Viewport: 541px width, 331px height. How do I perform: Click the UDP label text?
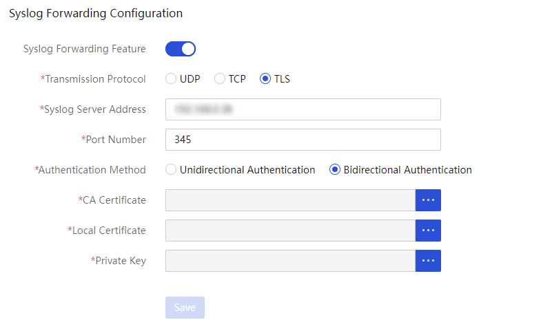[x=190, y=79]
